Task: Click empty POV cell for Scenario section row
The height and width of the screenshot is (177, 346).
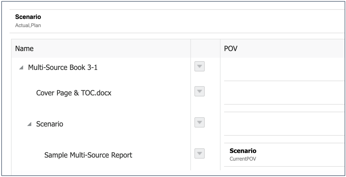Action: tap(282, 124)
